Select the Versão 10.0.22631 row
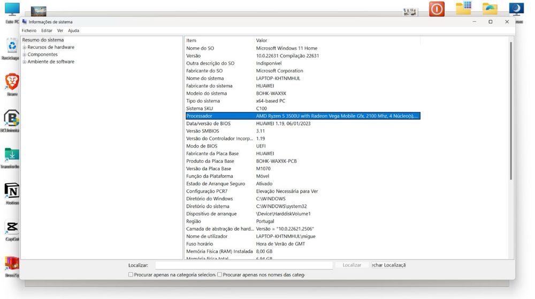 [303, 56]
